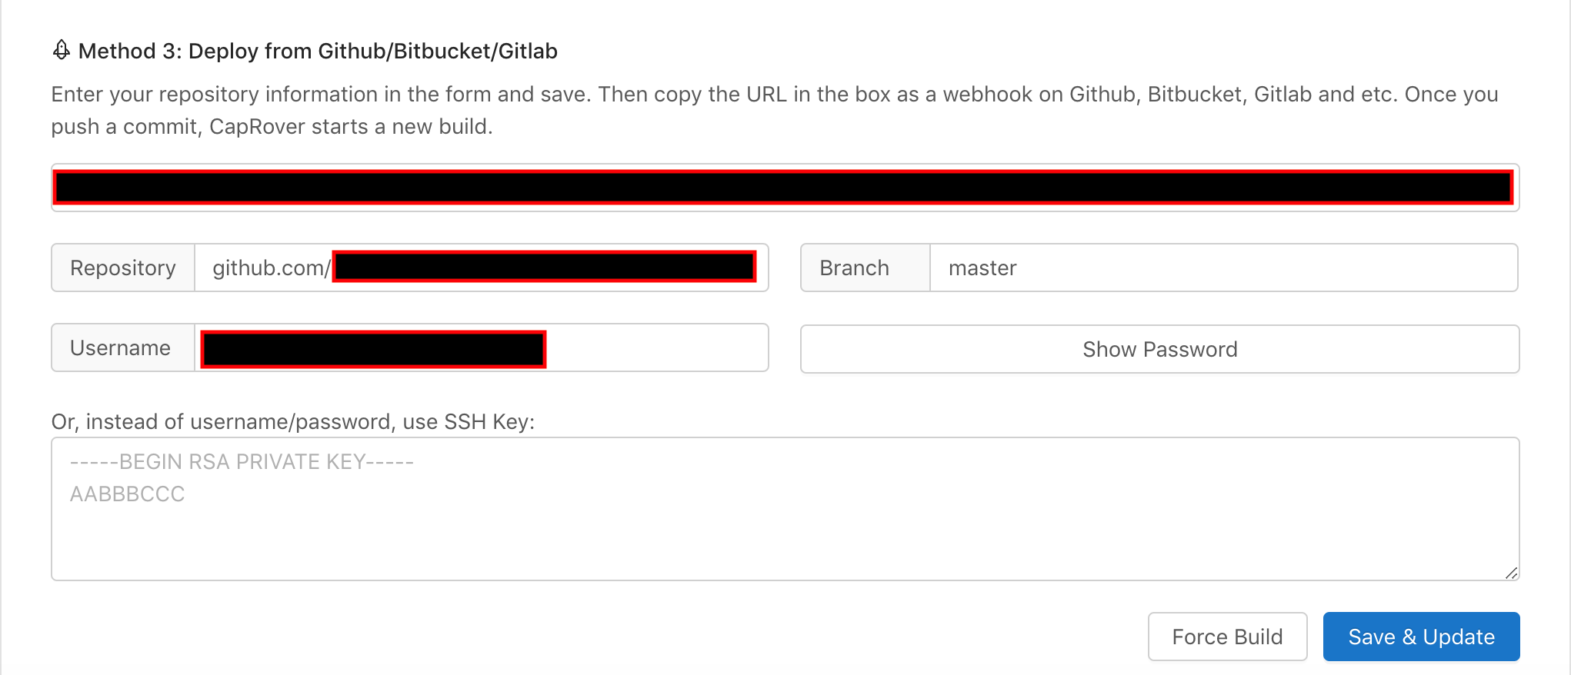
Task: Click the Username label
Action: pos(120,347)
